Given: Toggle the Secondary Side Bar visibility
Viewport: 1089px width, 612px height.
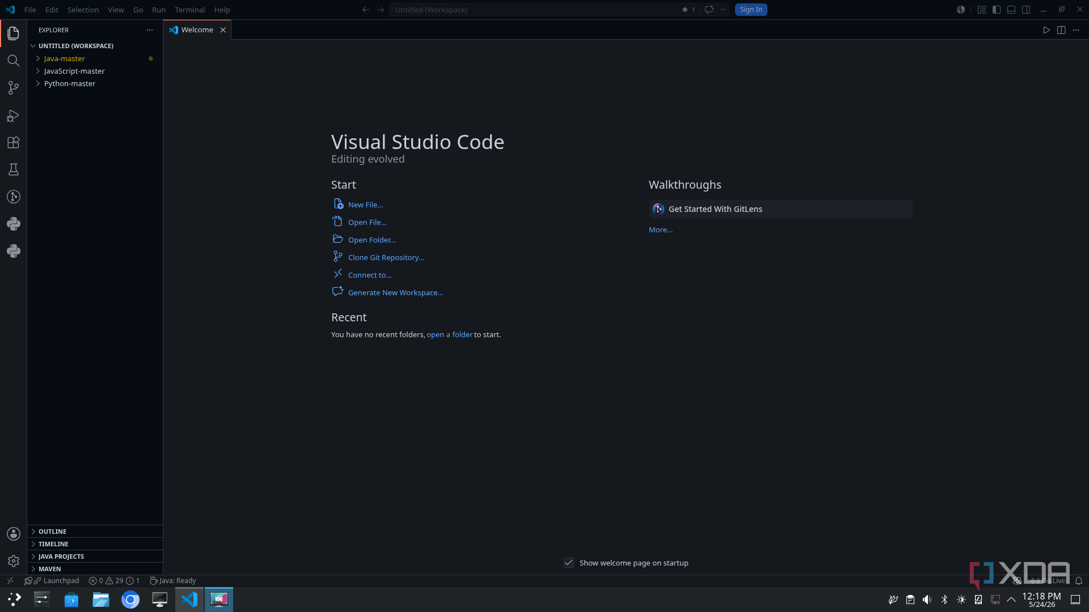Looking at the screenshot, I should pos(1026,10).
